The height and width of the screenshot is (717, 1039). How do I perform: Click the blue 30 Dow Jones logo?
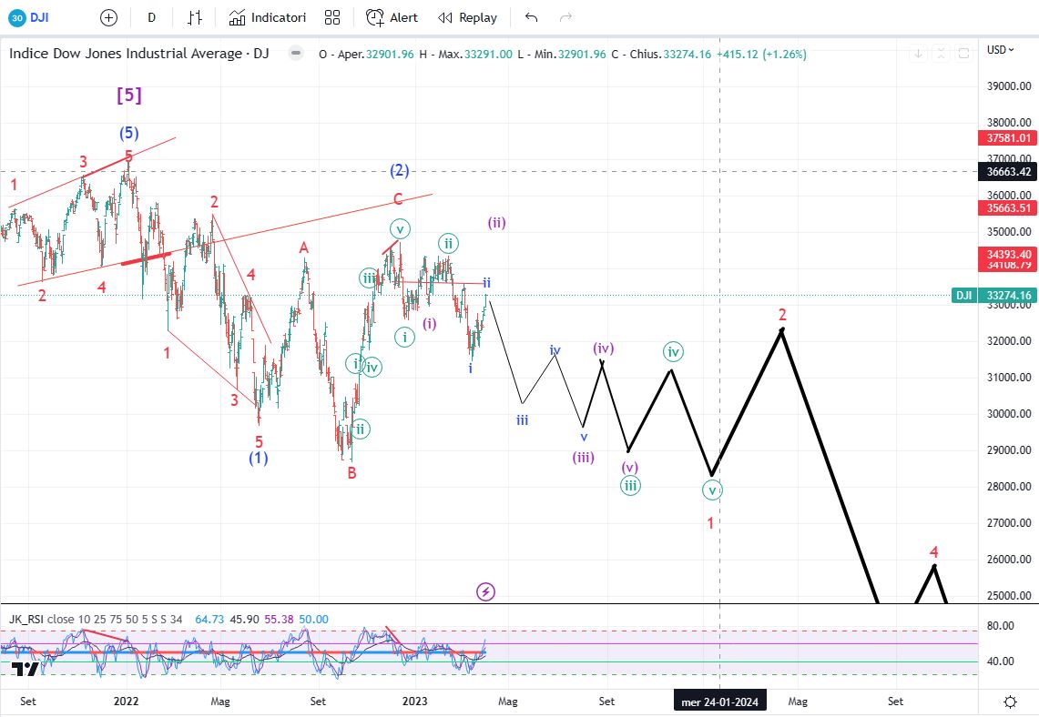17,18
